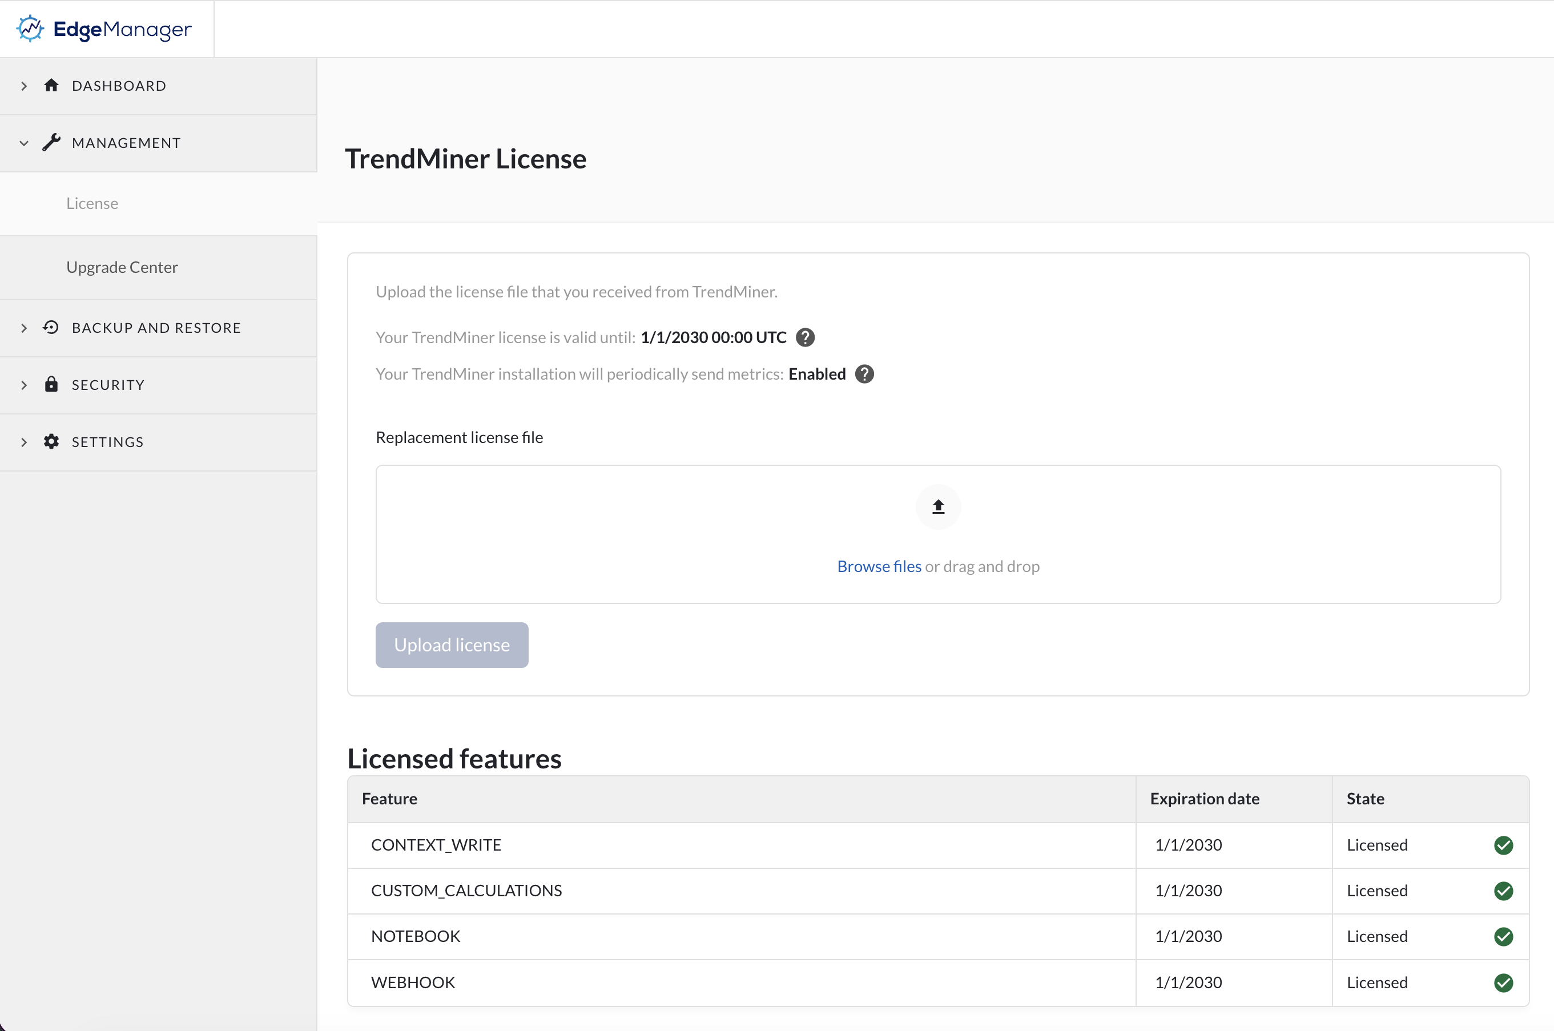Click the CUSTOM_CALCULATIONS expiration date 1/1/2030
This screenshot has height=1031, width=1554.
coord(1189,891)
